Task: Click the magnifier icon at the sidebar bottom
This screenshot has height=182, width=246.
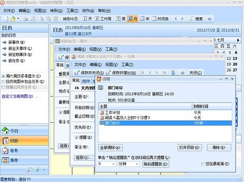Action: (x=29, y=170)
